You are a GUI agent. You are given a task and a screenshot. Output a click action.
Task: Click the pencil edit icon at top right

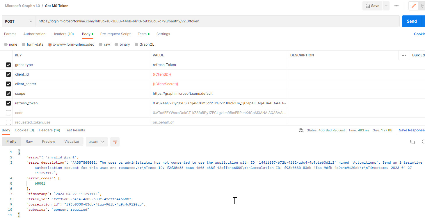coord(413,6)
